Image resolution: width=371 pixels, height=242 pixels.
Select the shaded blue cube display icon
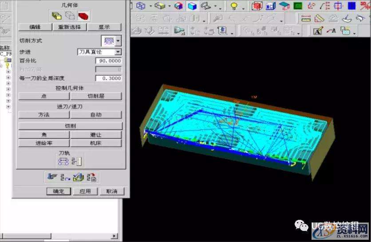(192, 6)
